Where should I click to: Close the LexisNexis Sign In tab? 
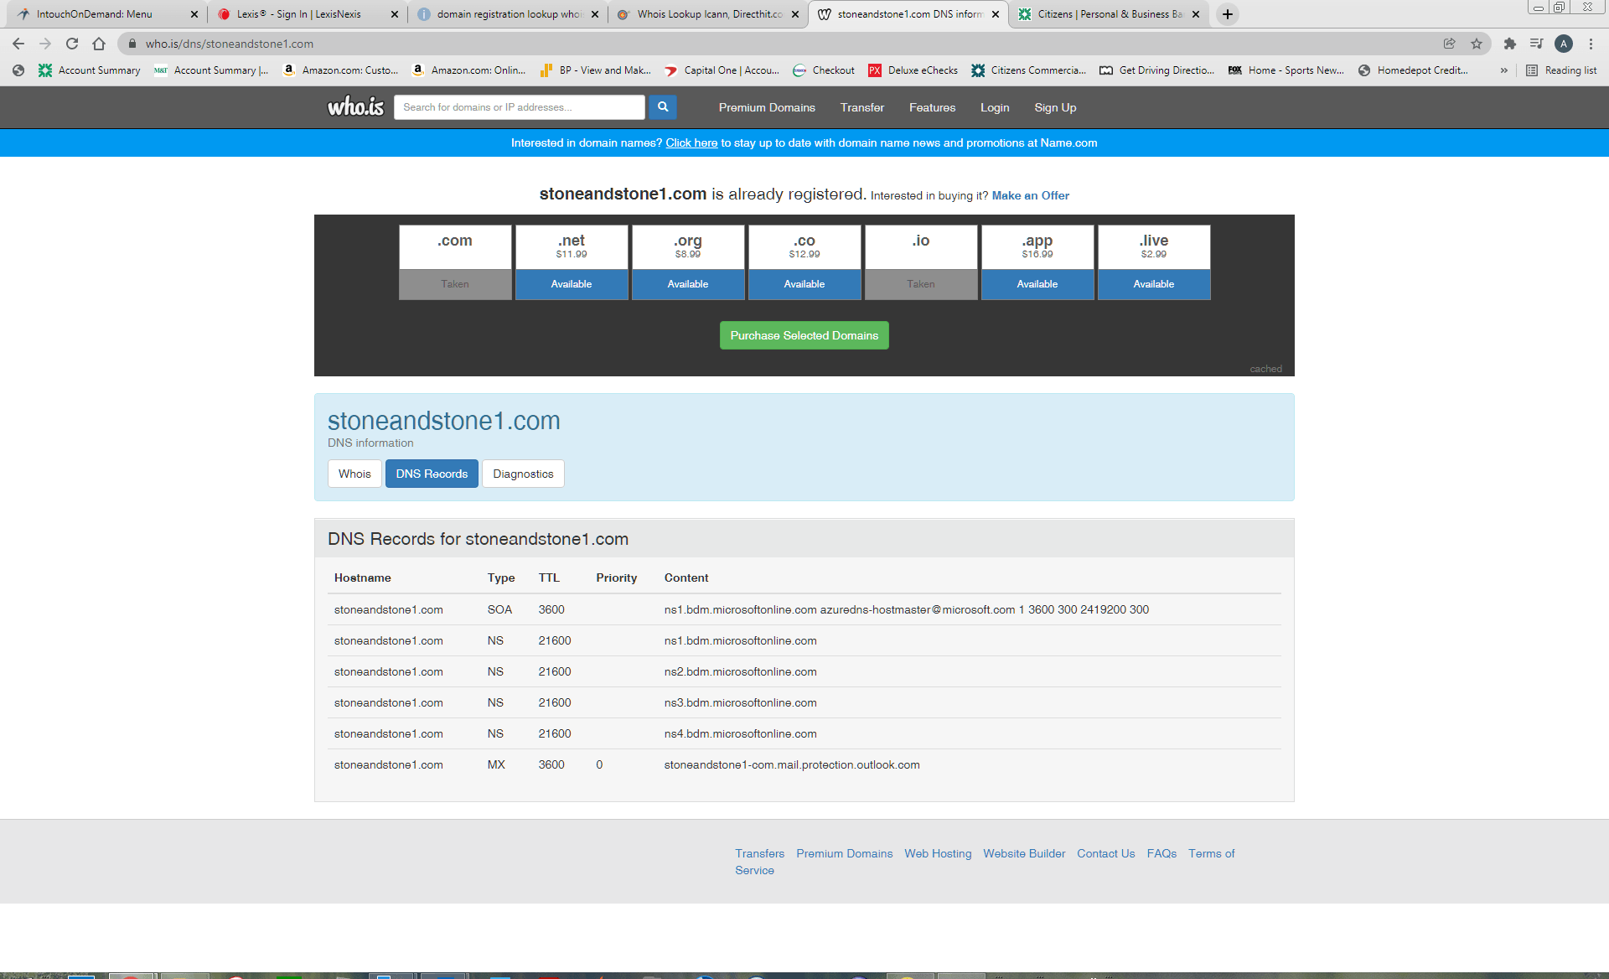pos(395,14)
